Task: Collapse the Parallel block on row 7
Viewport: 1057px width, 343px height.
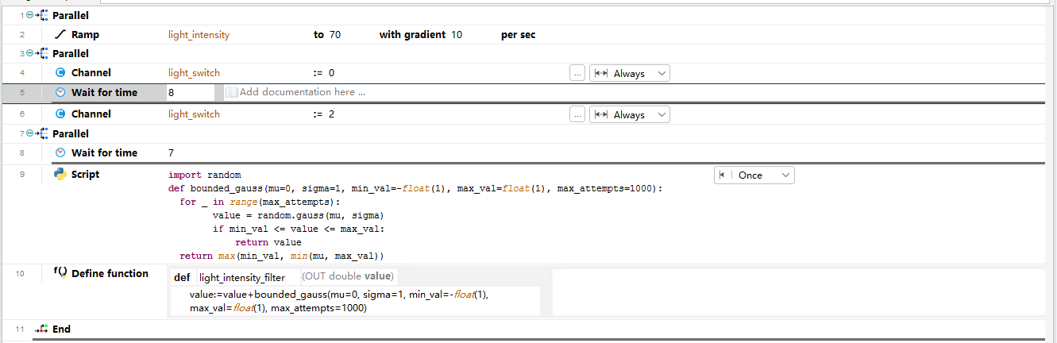Action: pyautogui.click(x=31, y=134)
